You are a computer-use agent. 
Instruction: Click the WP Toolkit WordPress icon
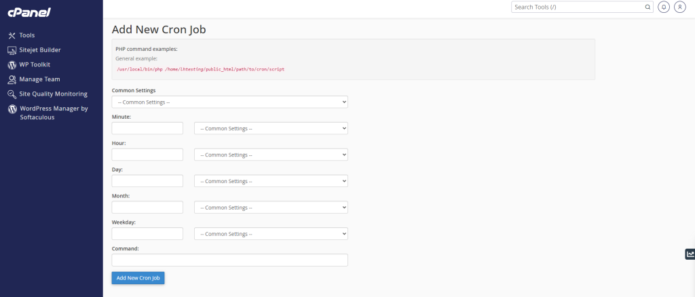coord(12,65)
